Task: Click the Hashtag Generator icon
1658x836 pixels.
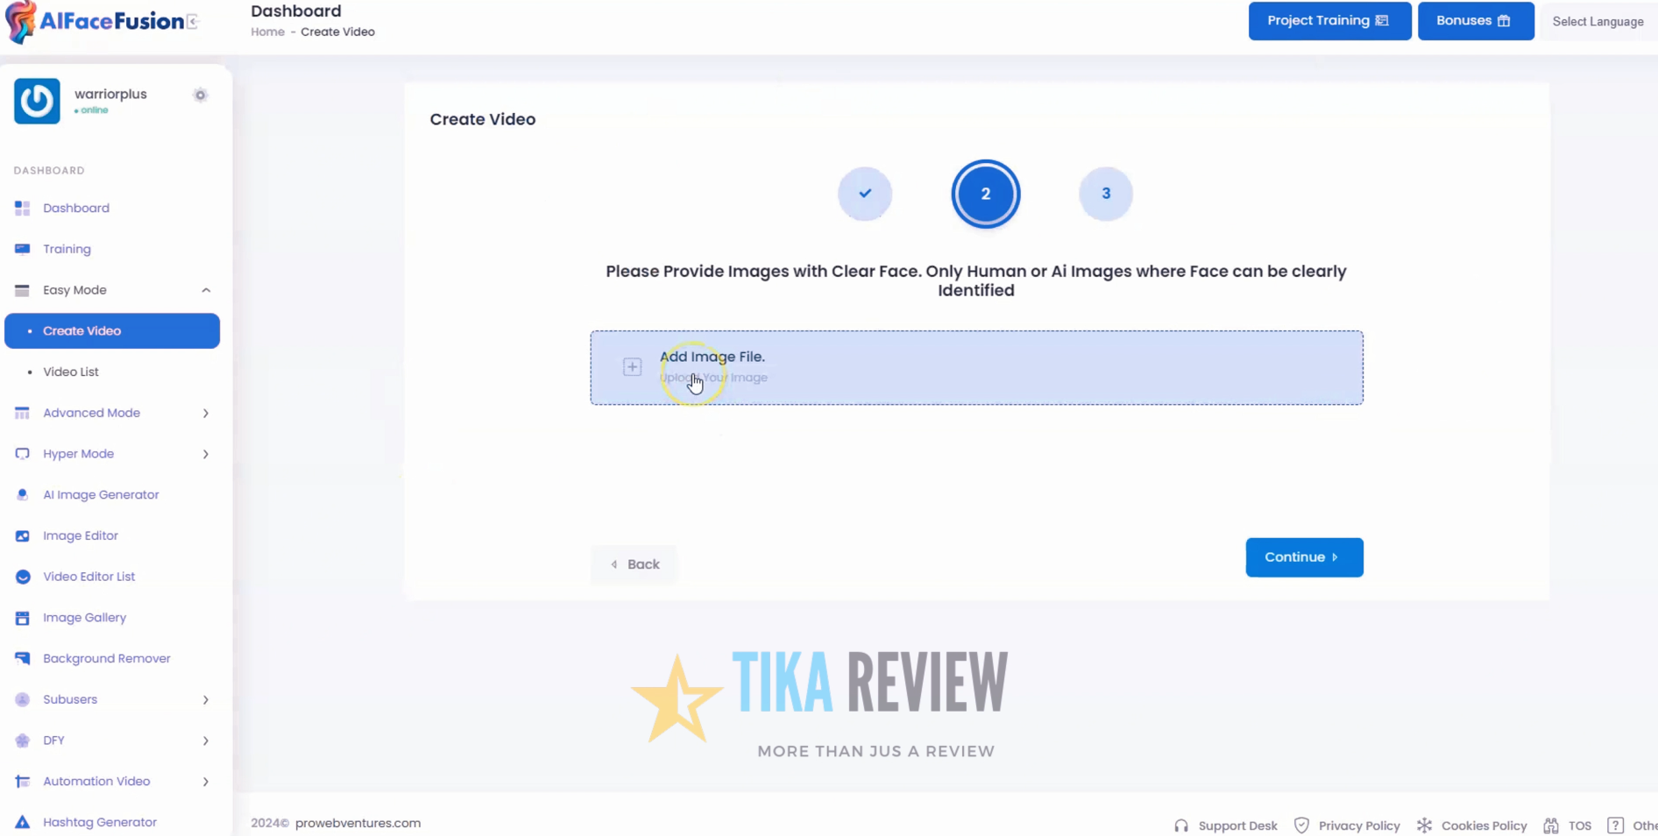Action: 22,822
